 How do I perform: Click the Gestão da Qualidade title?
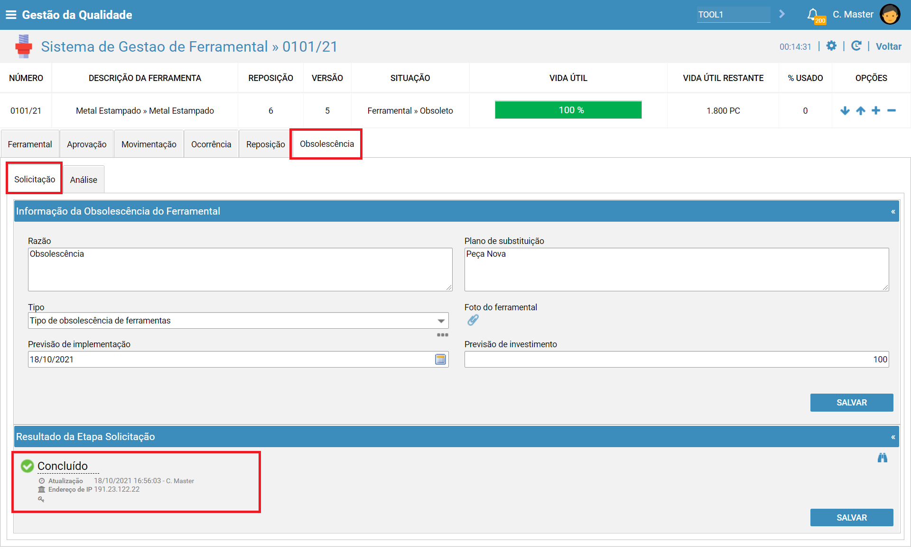click(77, 15)
